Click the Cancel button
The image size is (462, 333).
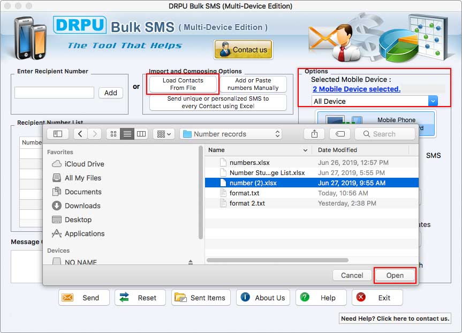coord(352,275)
